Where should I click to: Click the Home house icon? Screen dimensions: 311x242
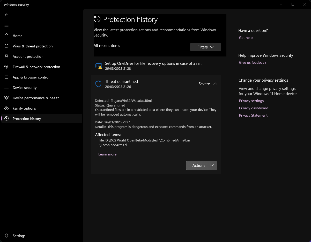pos(7,36)
